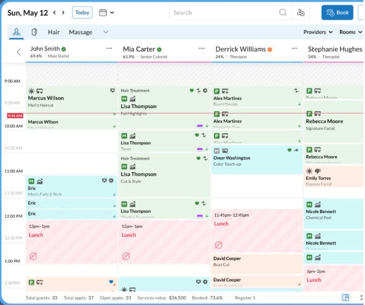Image resolution: width=365 pixels, height=305 pixels.
Task: Open John Smith's three-dot options menu
Action: point(109,49)
